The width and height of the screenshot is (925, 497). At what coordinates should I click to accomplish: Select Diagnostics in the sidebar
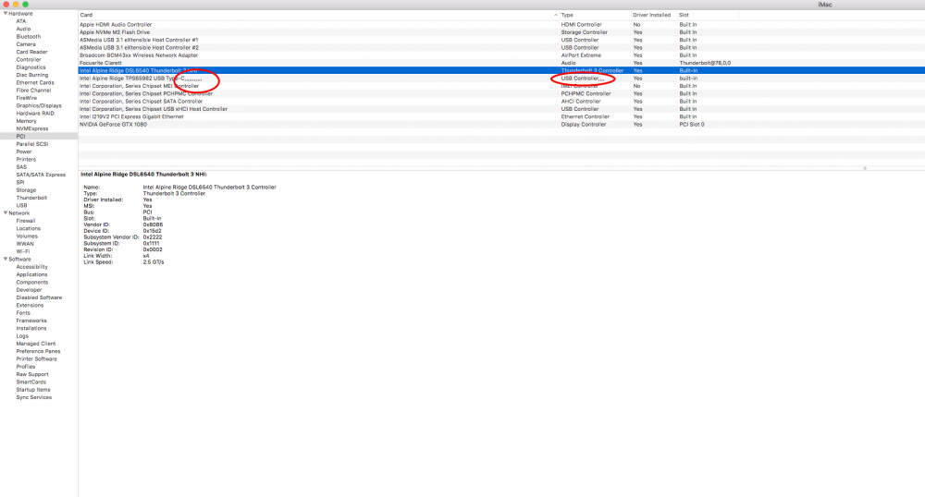coord(31,67)
